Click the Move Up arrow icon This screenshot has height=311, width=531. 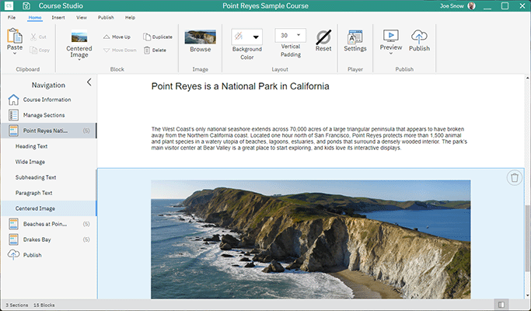[107, 37]
